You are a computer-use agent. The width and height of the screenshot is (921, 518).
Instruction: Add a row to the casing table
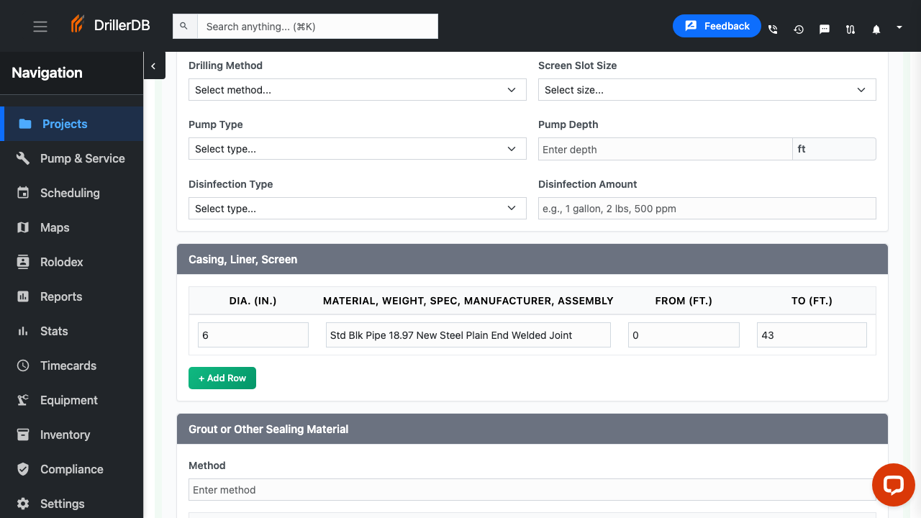click(x=222, y=378)
